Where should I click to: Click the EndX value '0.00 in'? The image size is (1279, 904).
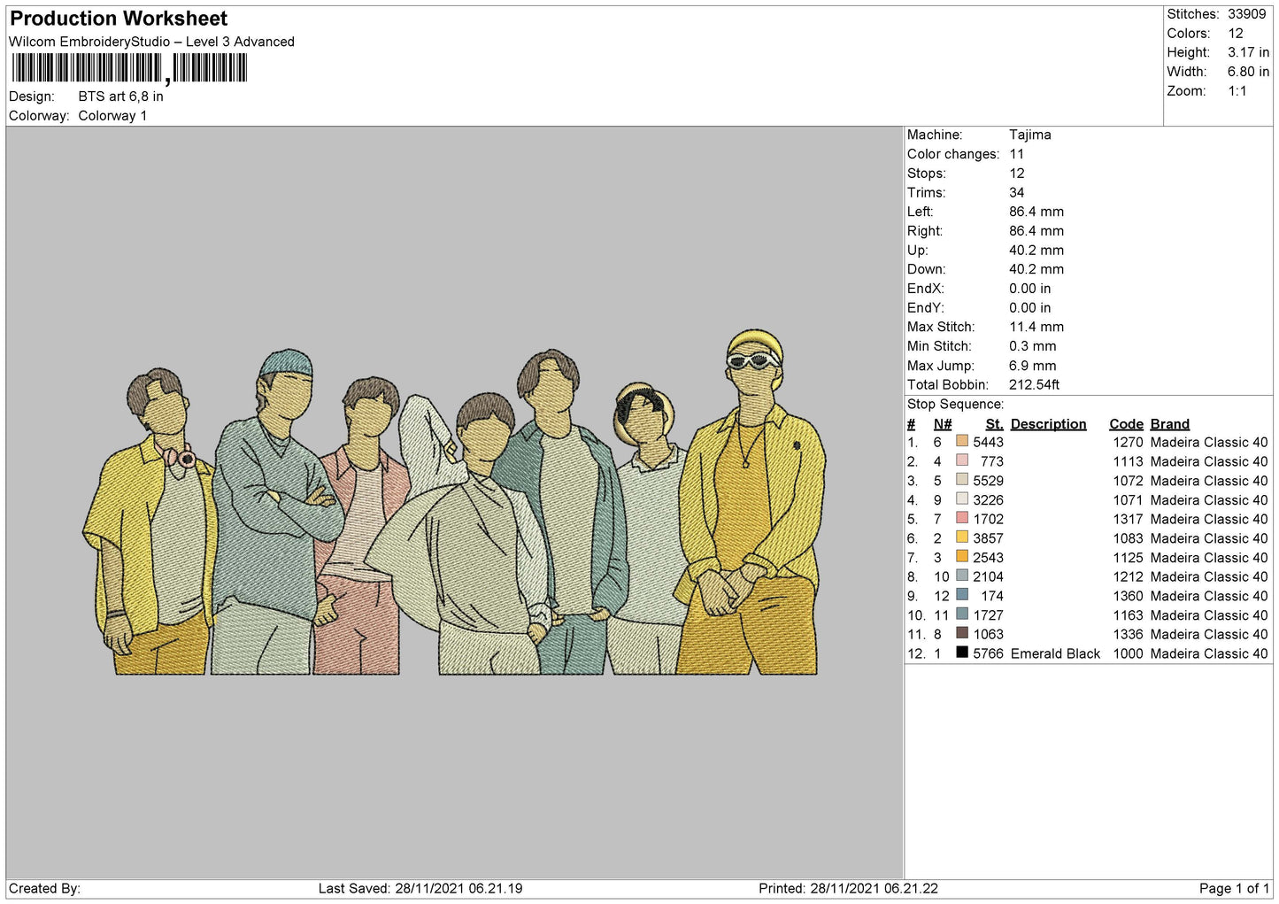1030,289
